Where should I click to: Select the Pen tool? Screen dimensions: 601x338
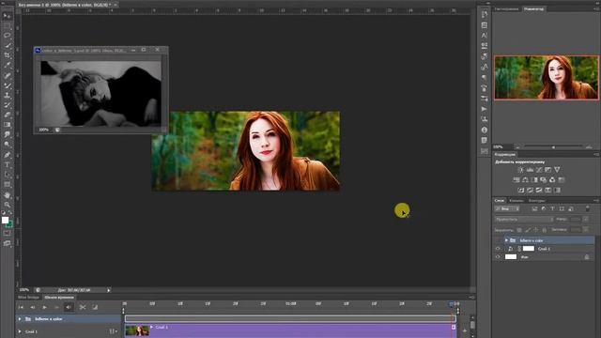pos(7,155)
